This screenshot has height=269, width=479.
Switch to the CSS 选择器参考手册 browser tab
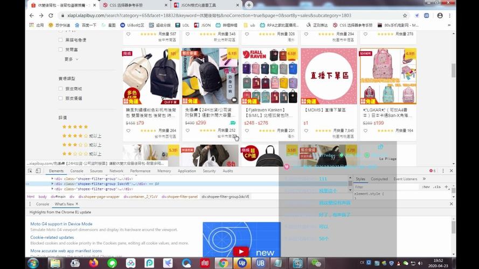point(135,5)
